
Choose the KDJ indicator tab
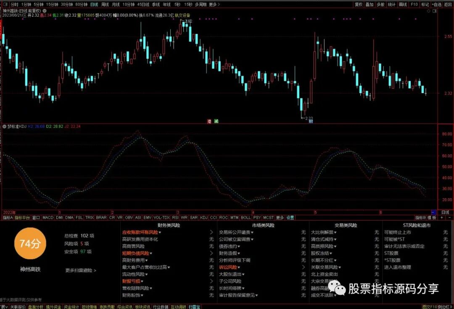204,218
